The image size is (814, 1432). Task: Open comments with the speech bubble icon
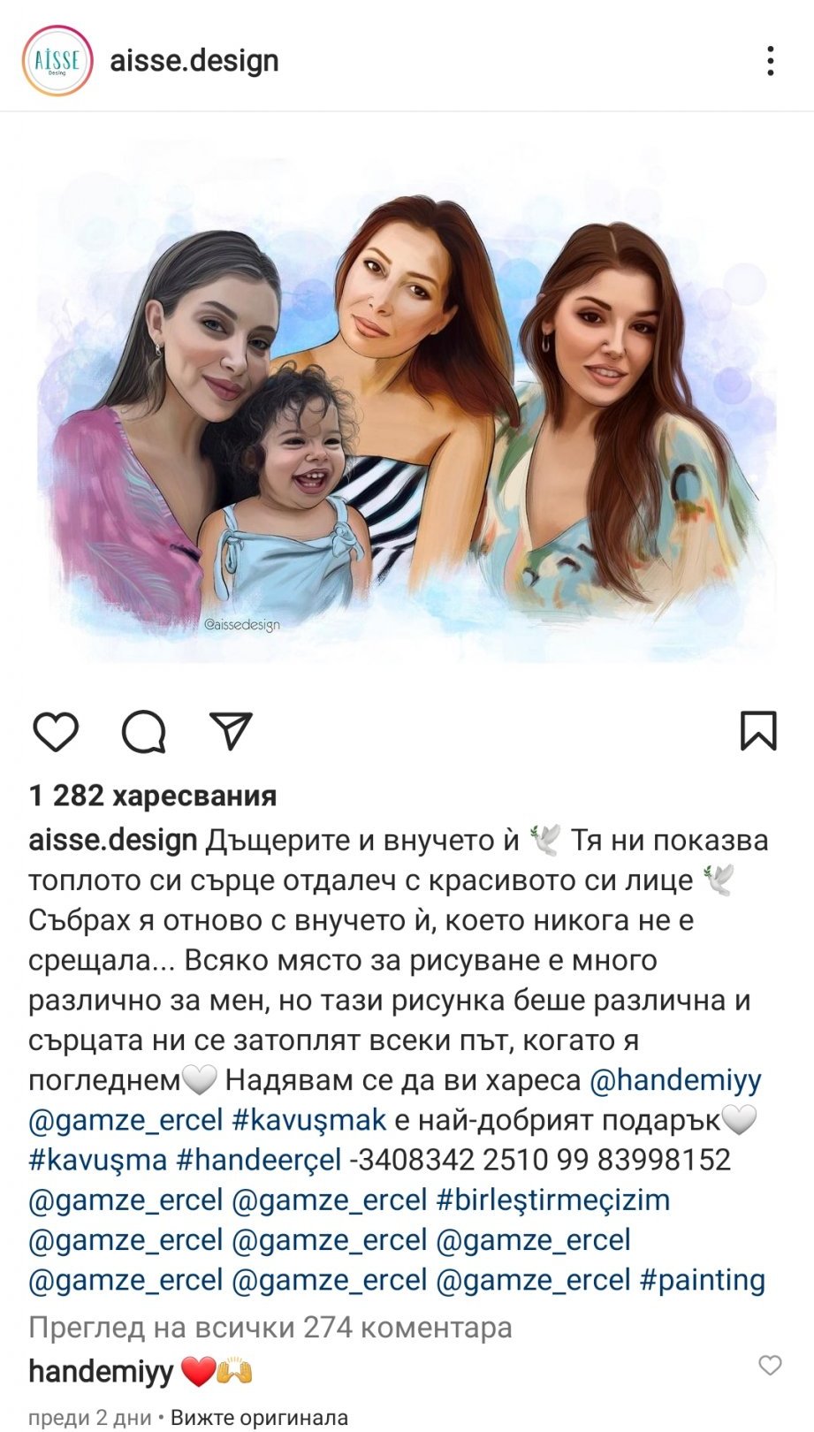coord(144,731)
